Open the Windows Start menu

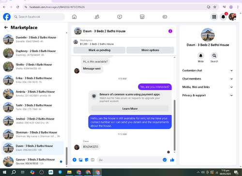click(4, 172)
